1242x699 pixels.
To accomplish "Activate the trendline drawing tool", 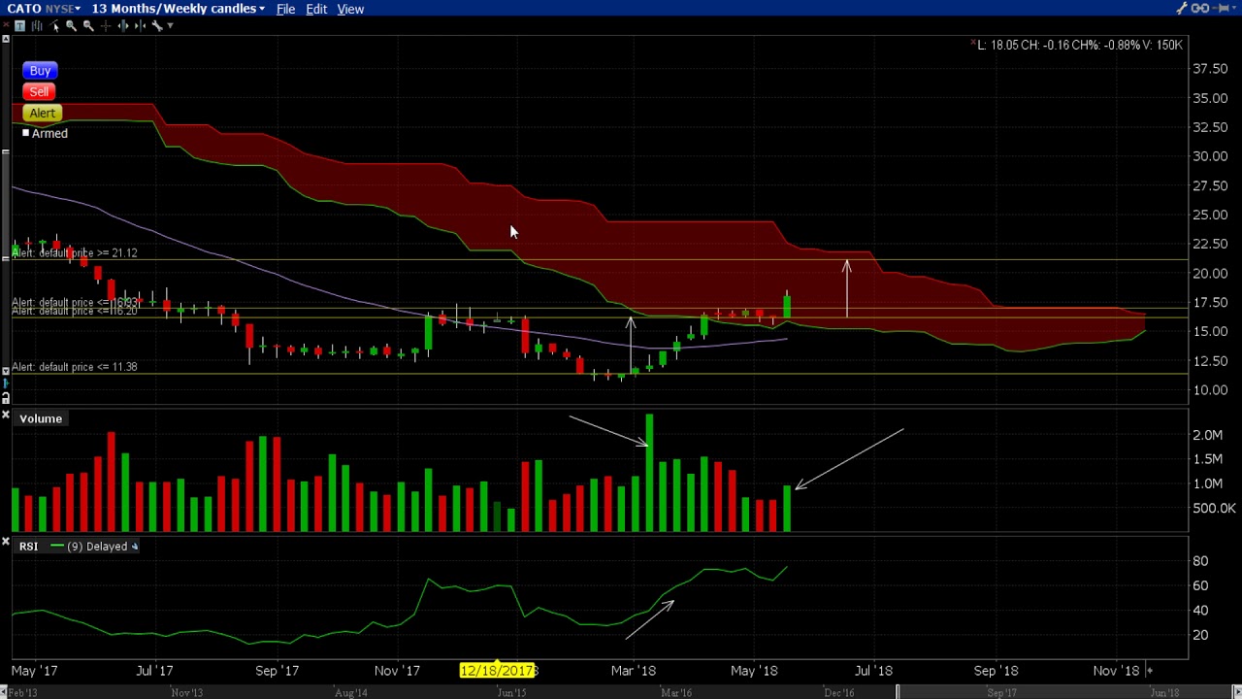I will [x=54, y=26].
